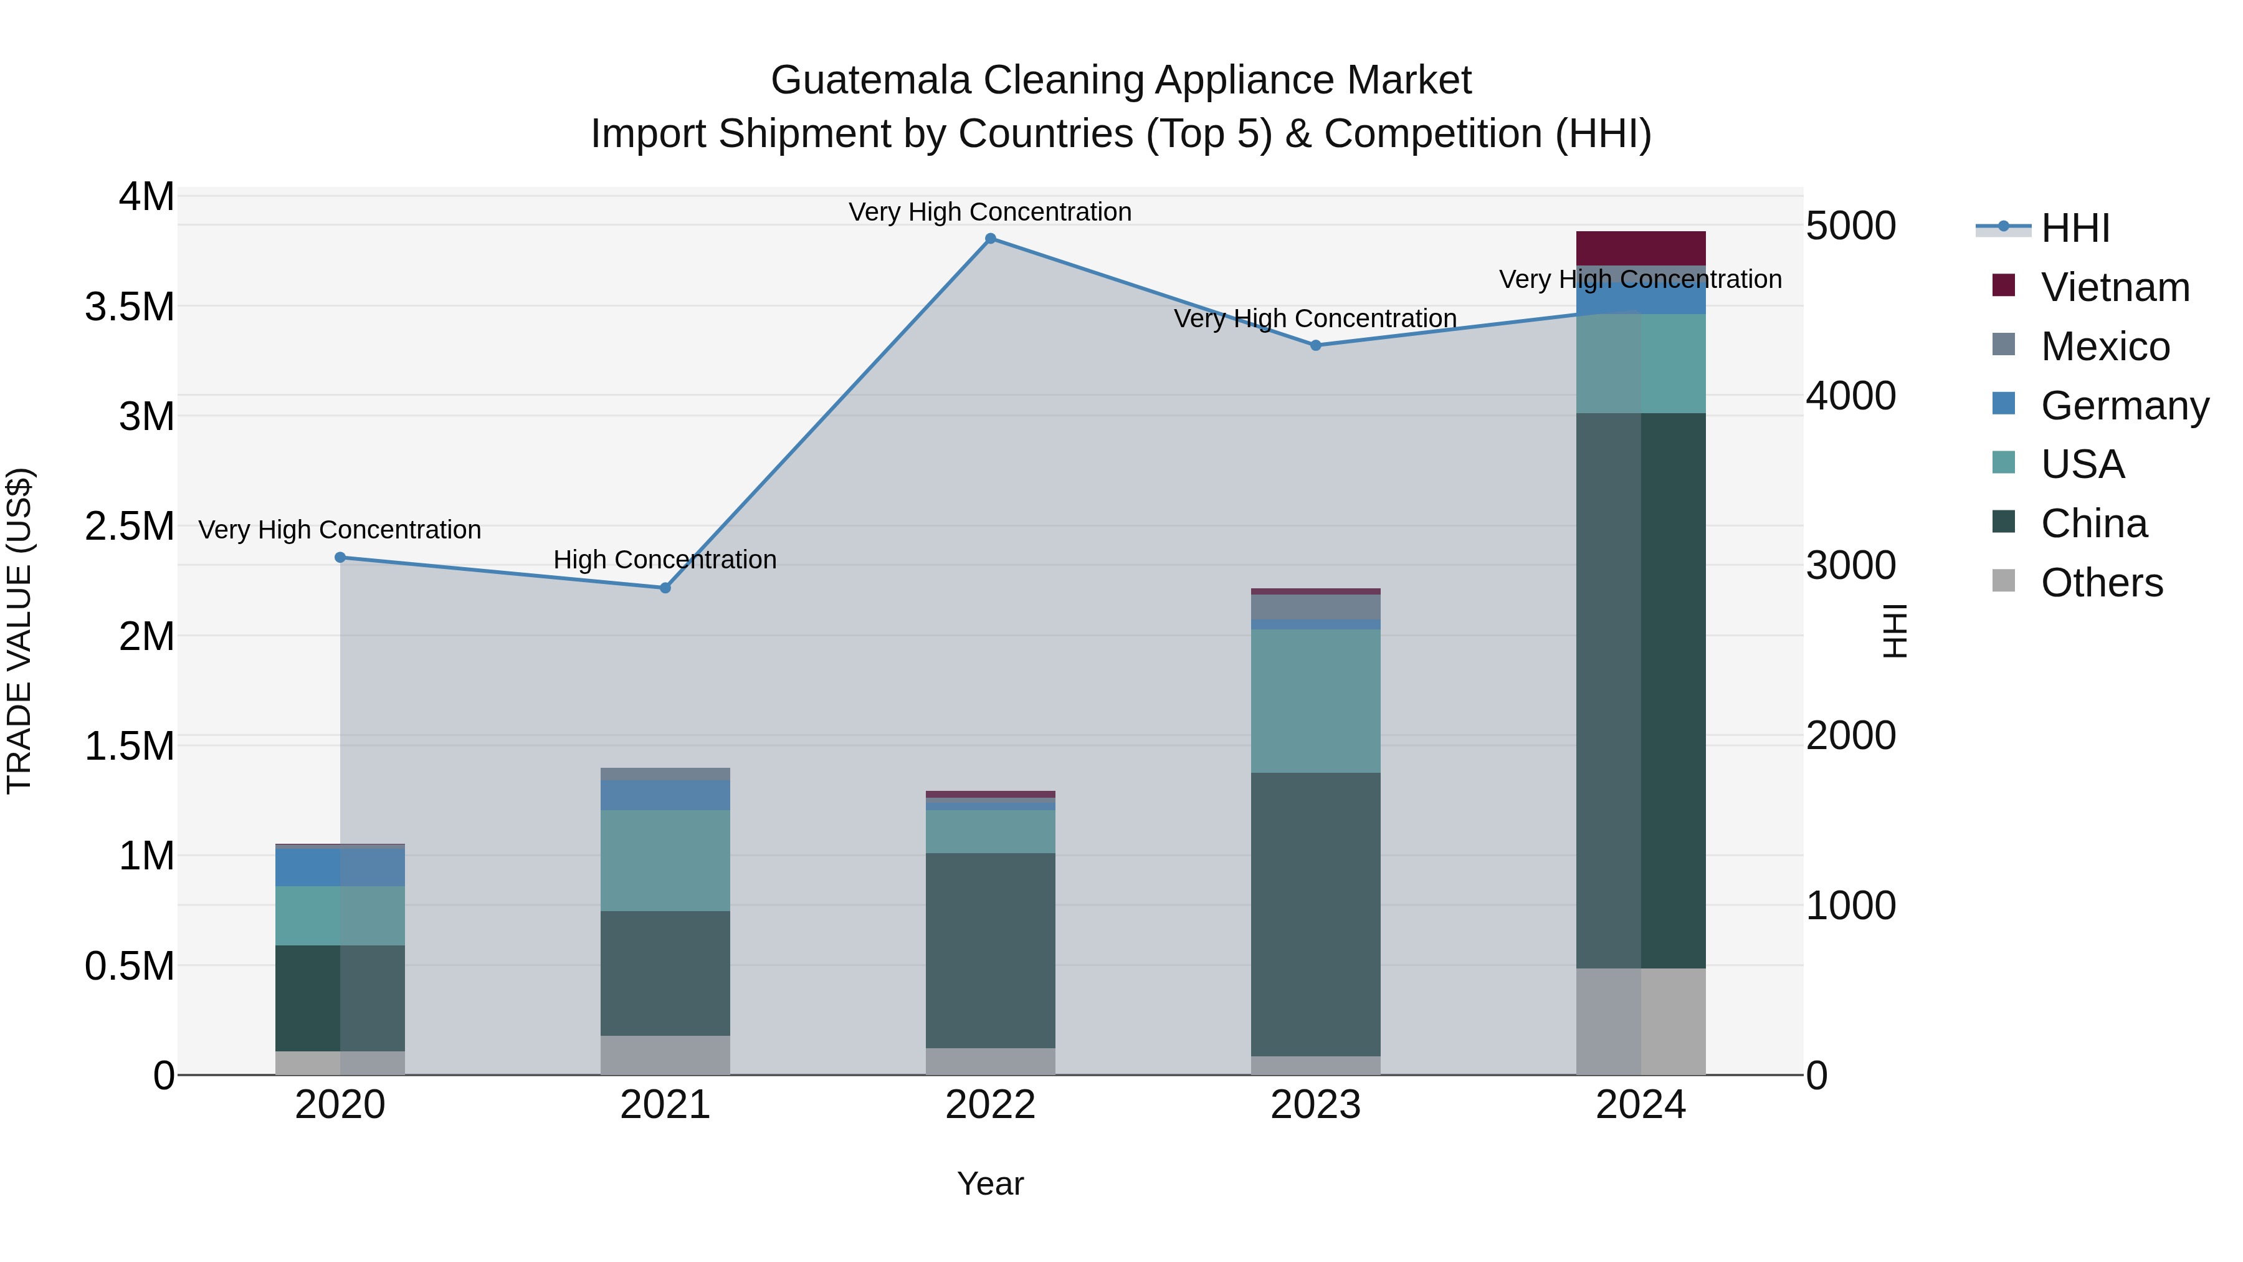Viewport: 2243px width, 1262px height.
Task: Click the Others segment of 2024 bar
Action: click(1641, 1021)
